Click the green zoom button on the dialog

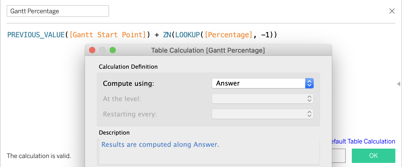113,50
